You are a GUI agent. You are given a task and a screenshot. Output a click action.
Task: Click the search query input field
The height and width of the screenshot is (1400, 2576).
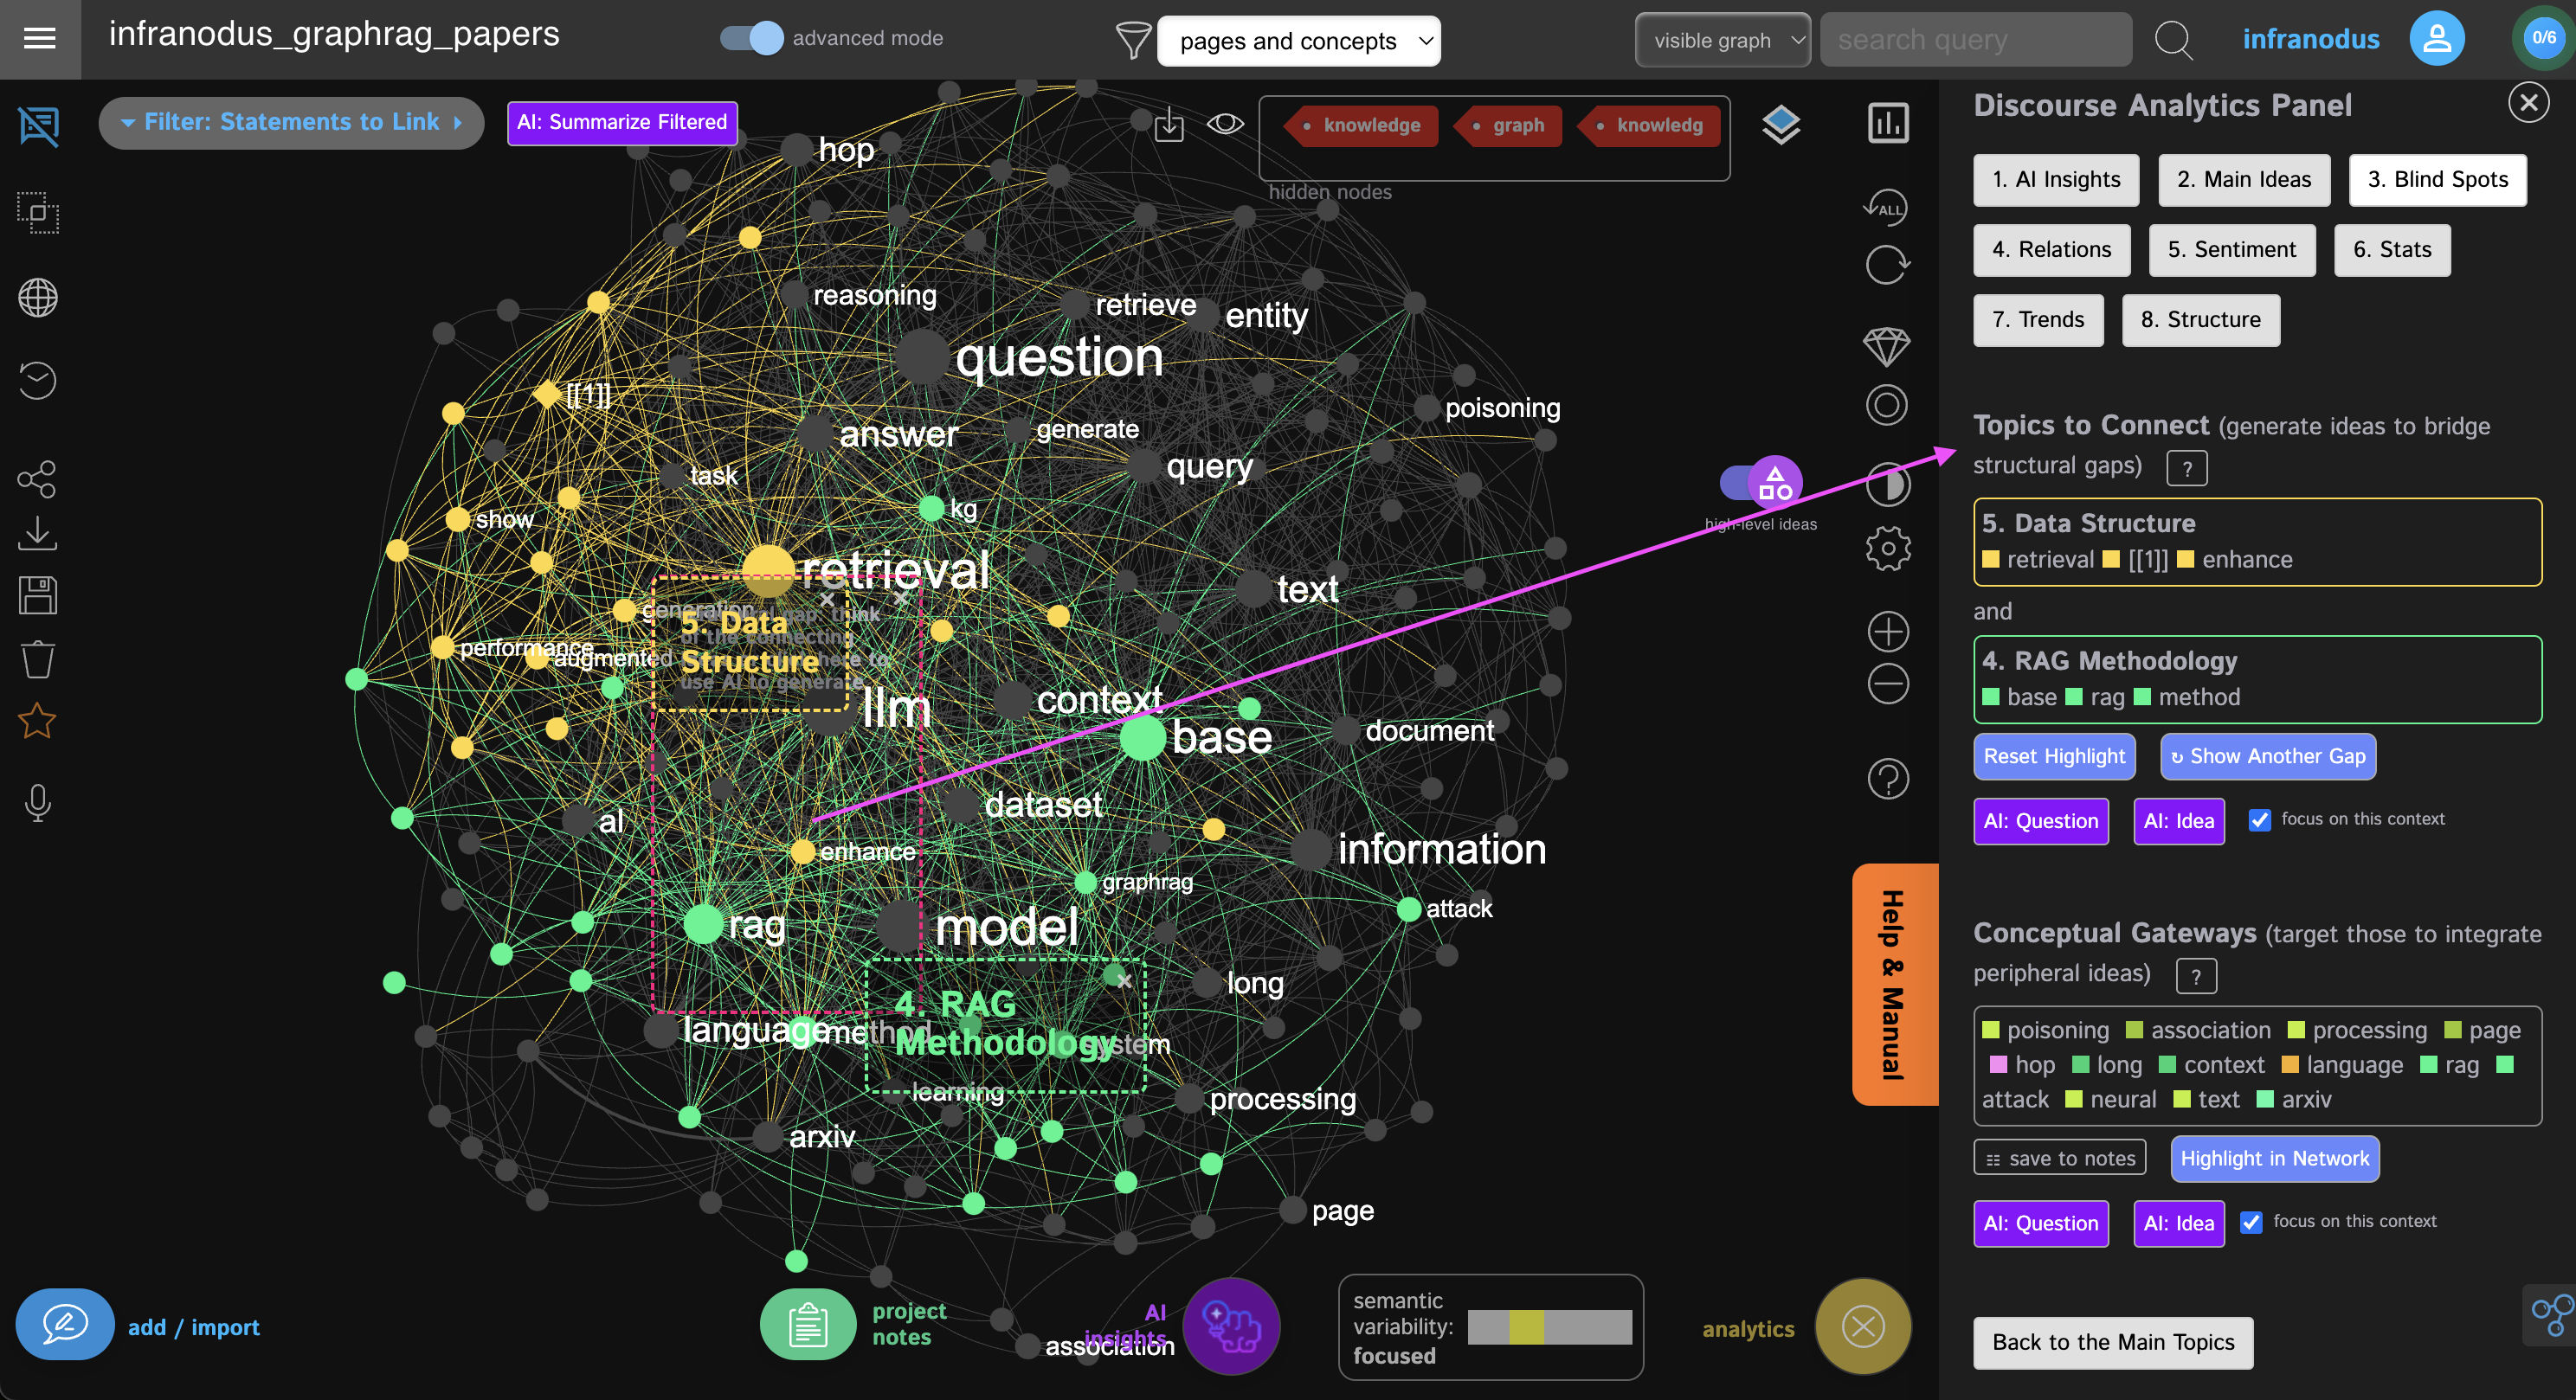[1975, 40]
